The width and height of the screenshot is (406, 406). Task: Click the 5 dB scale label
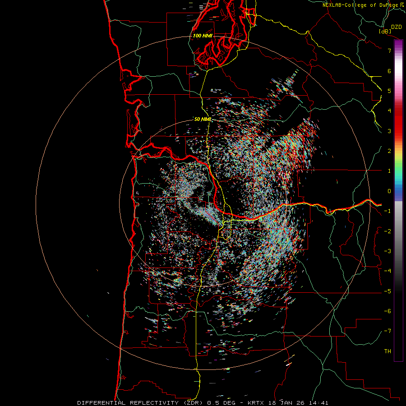point(389,91)
